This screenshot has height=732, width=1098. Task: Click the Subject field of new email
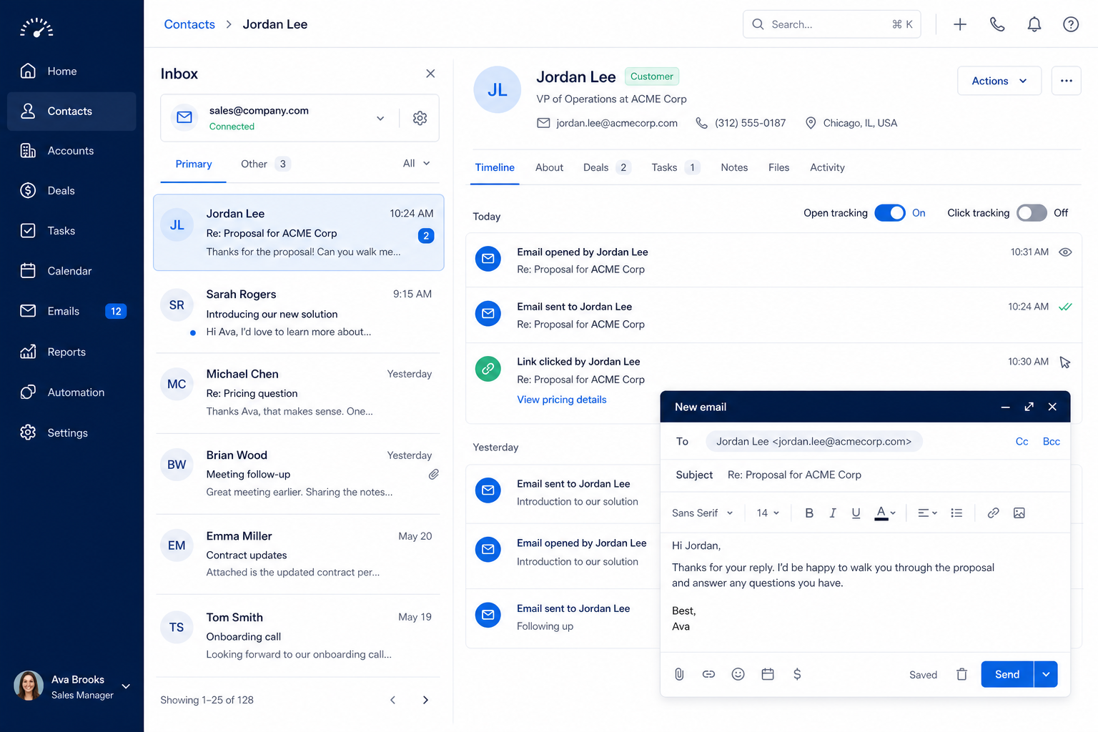click(x=865, y=475)
